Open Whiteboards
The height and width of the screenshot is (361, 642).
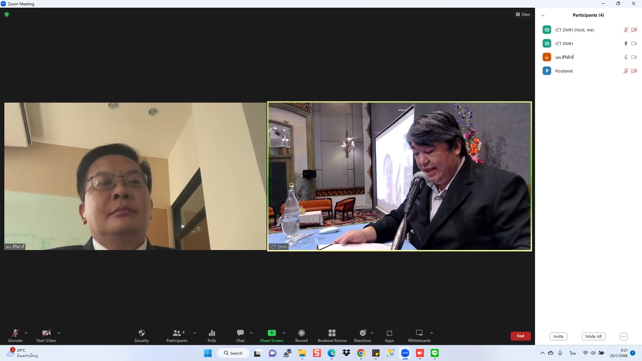pyautogui.click(x=419, y=335)
